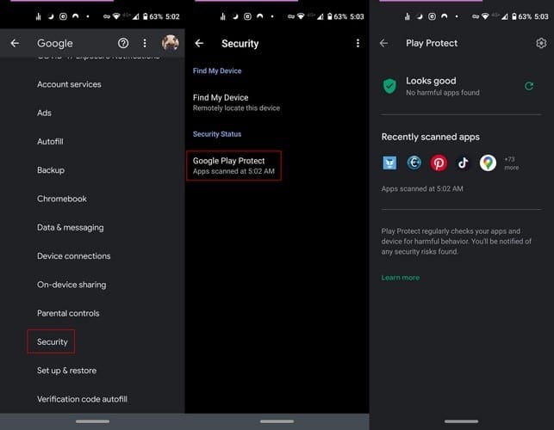Open Device connections
The width and height of the screenshot is (554, 430).
(74, 256)
